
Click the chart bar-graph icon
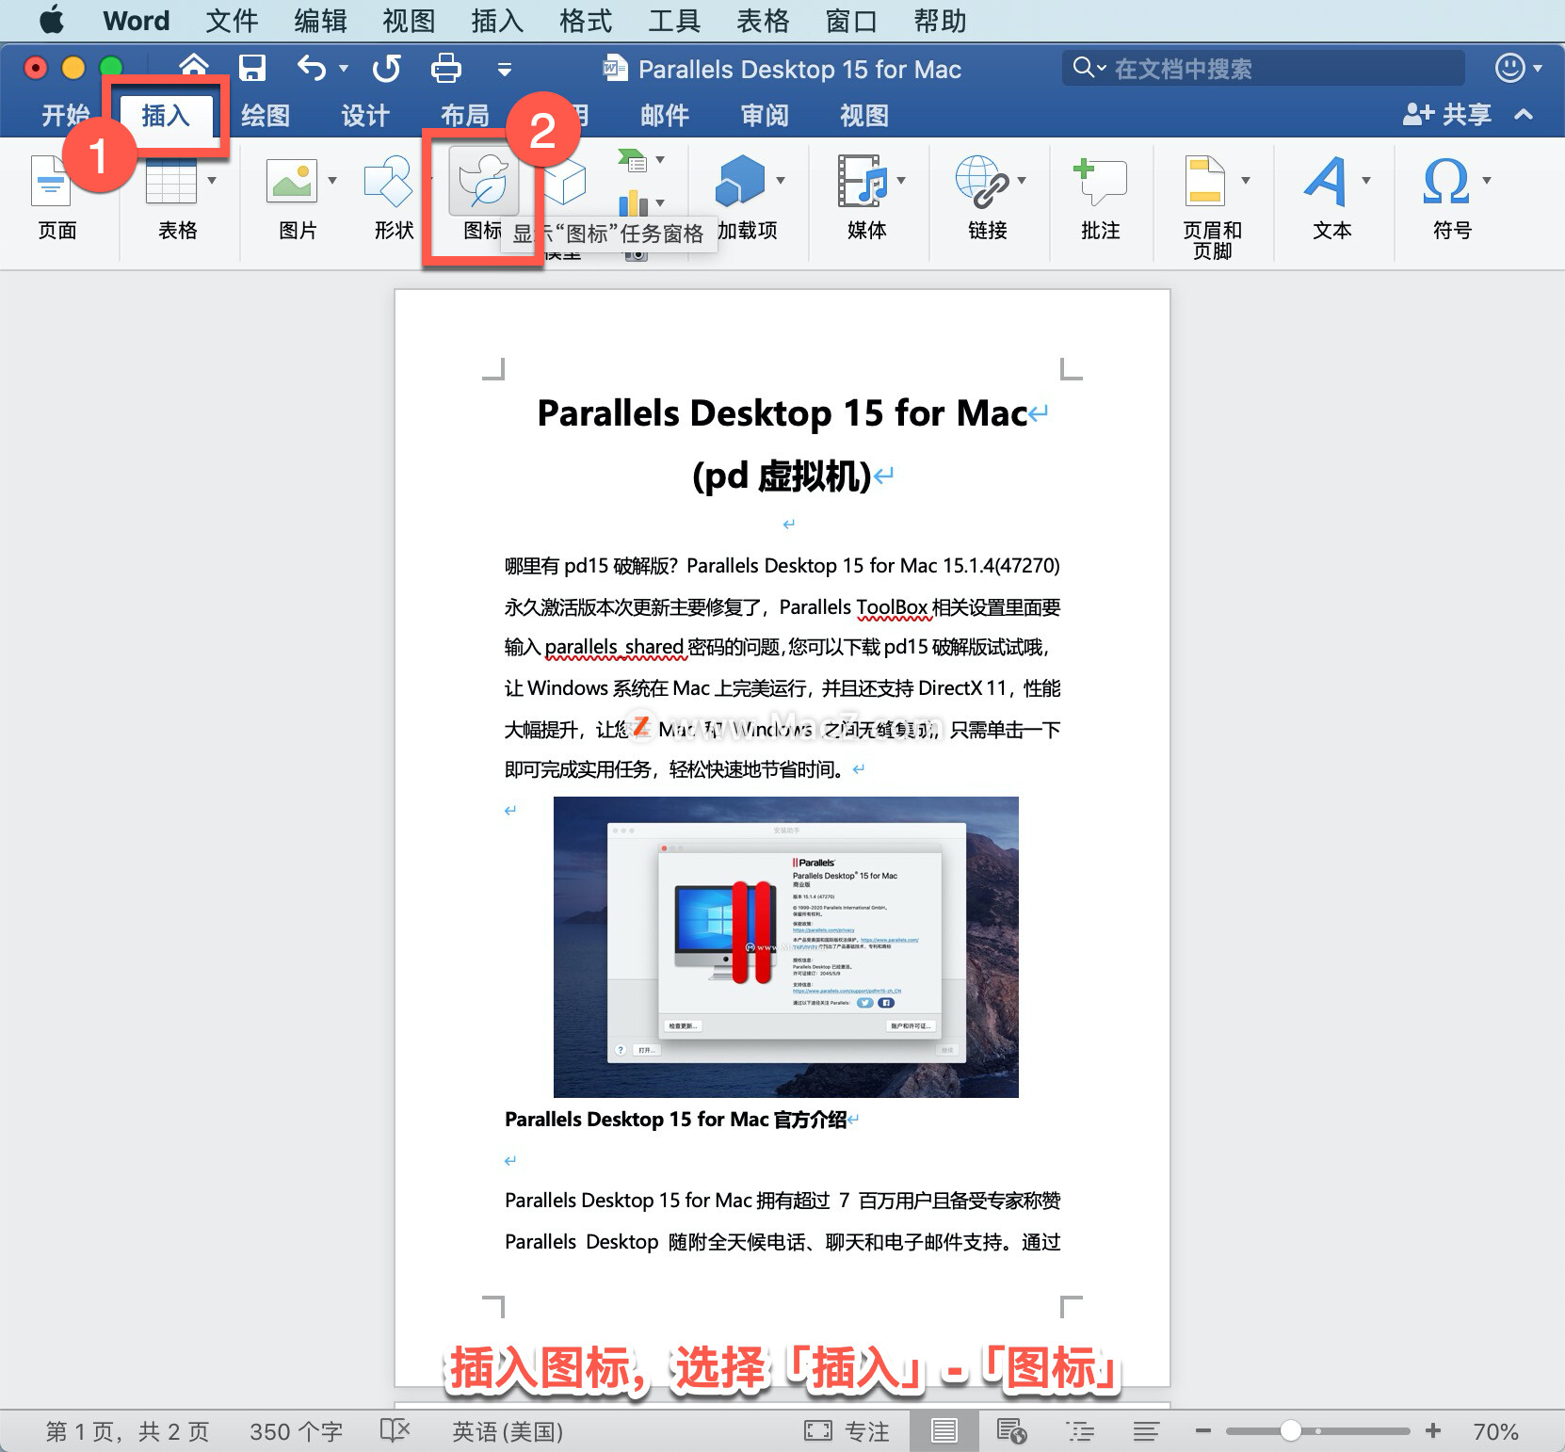pyautogui.click(x=634, y=202)
